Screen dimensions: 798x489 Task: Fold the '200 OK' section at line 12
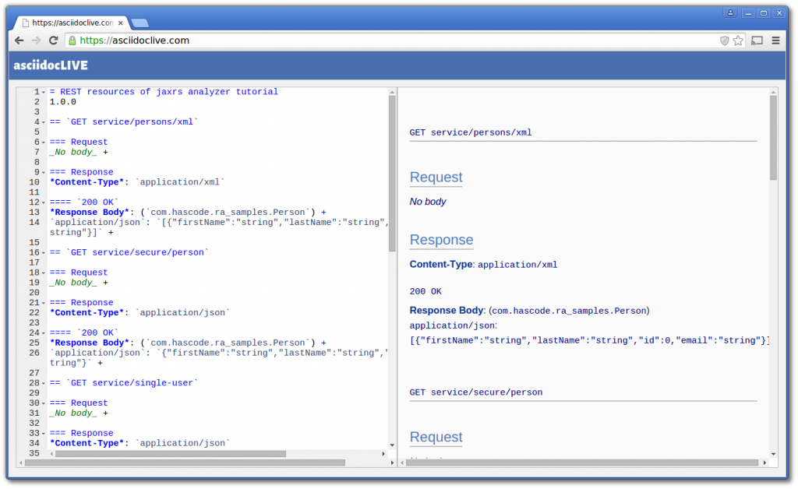pyautogui.click(x=44, y=202)
